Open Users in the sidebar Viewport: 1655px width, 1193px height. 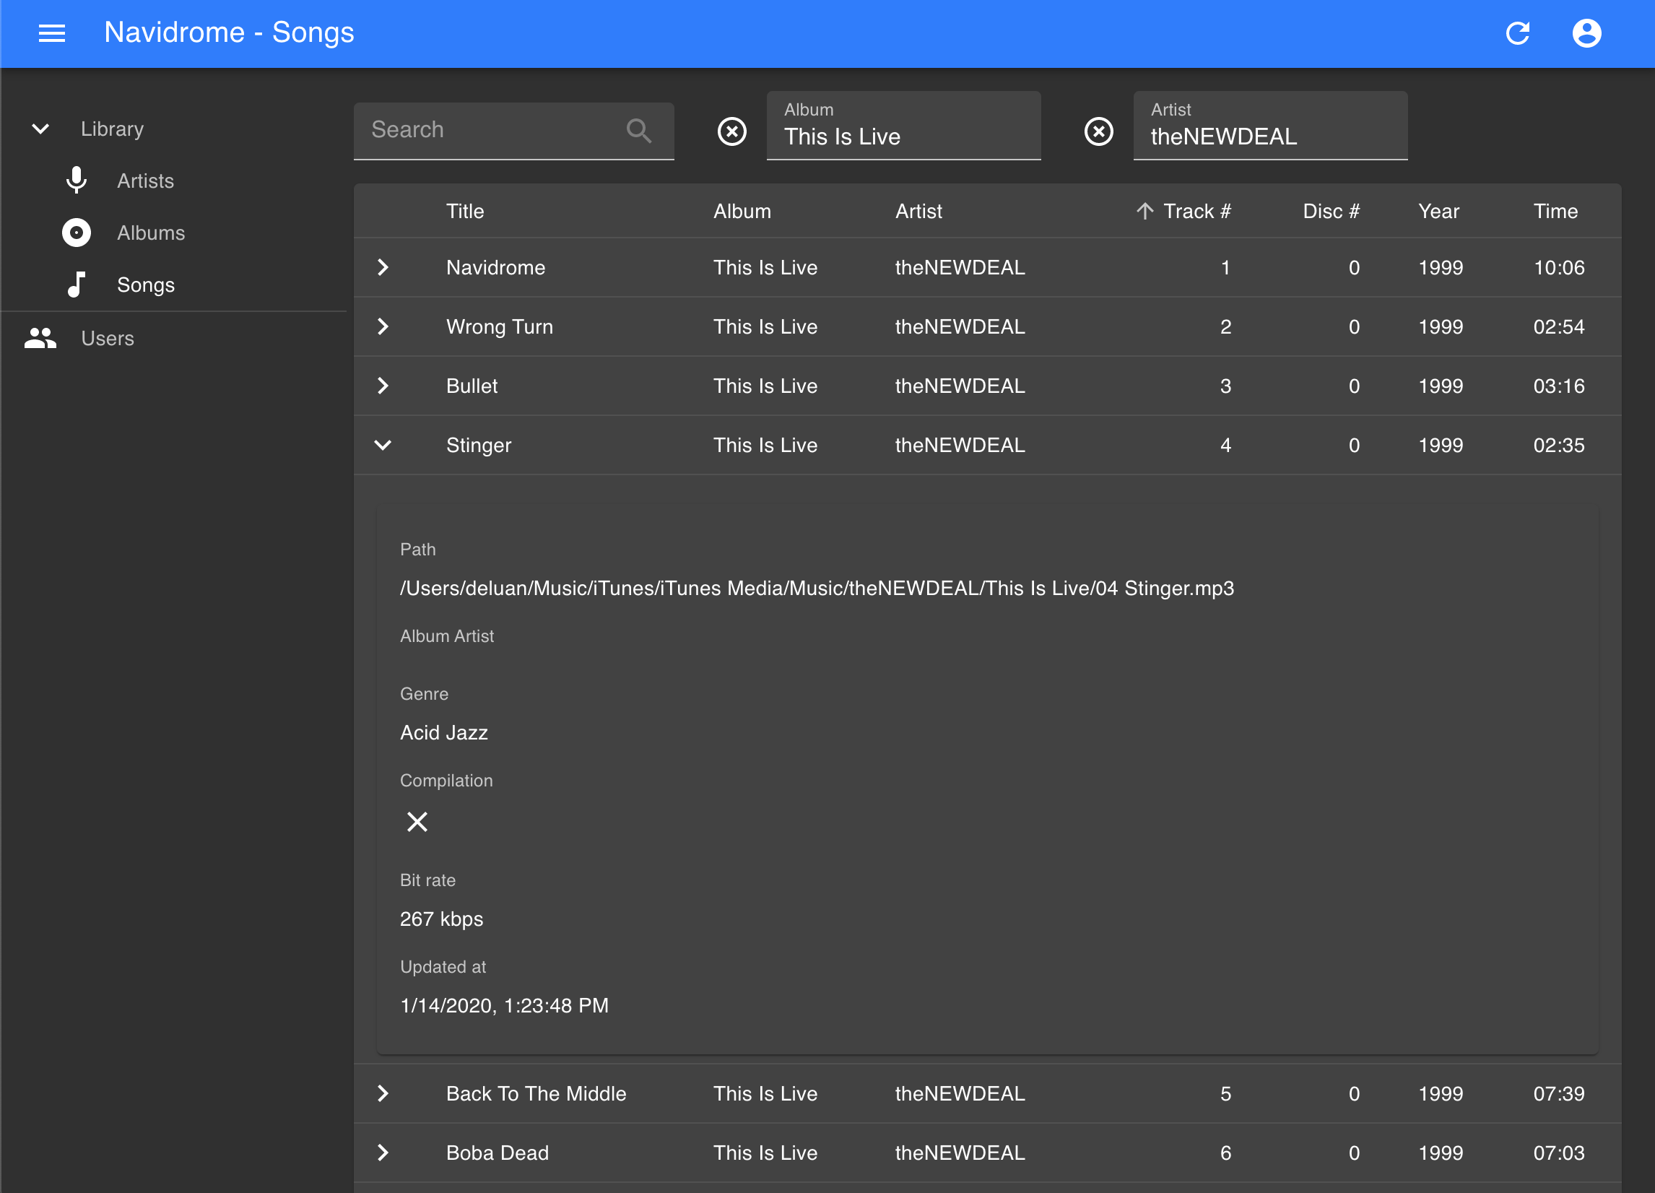click(108, 338)
